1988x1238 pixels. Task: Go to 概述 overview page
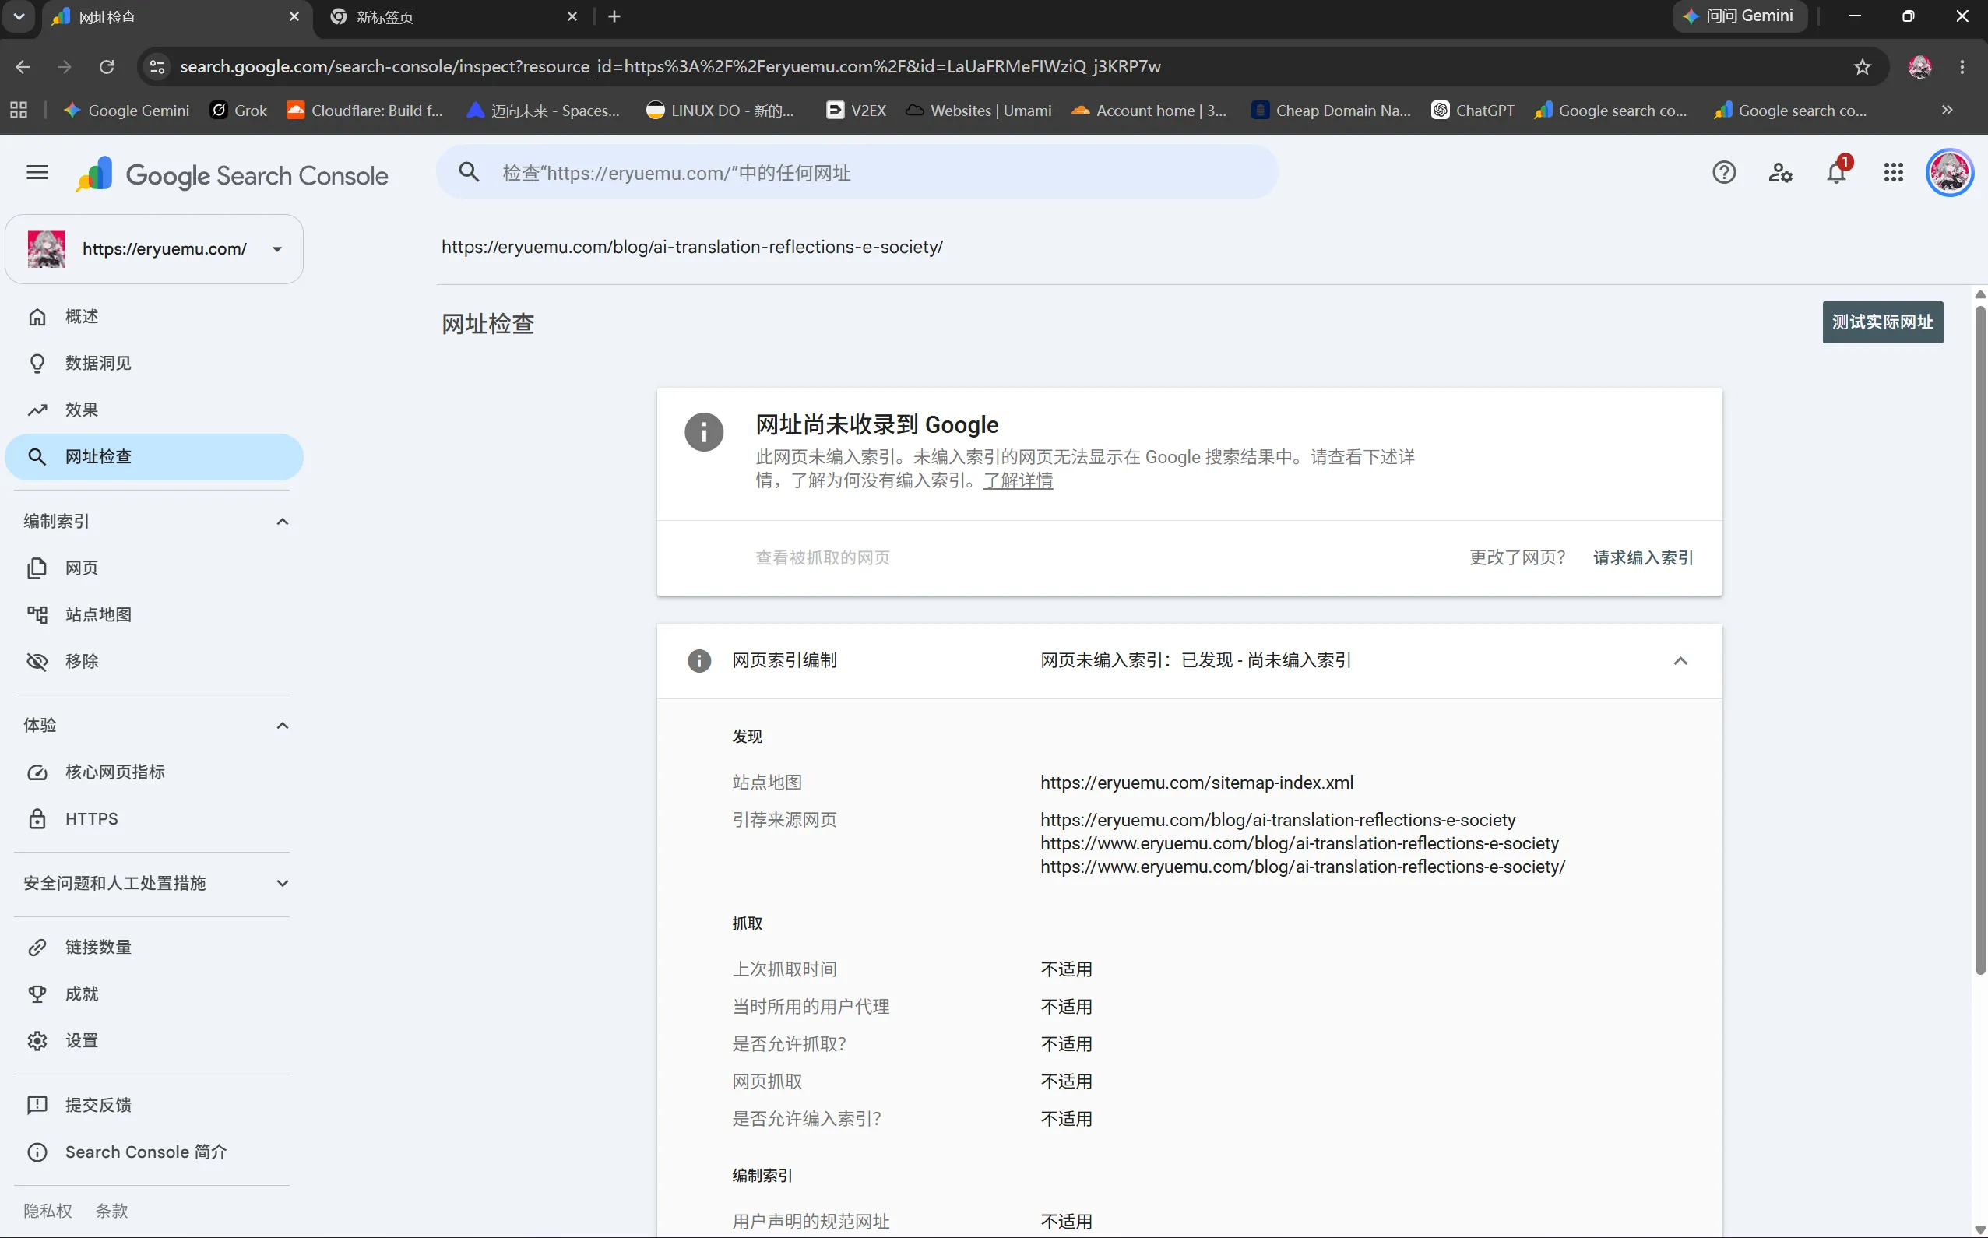click(x=154, y=317)
